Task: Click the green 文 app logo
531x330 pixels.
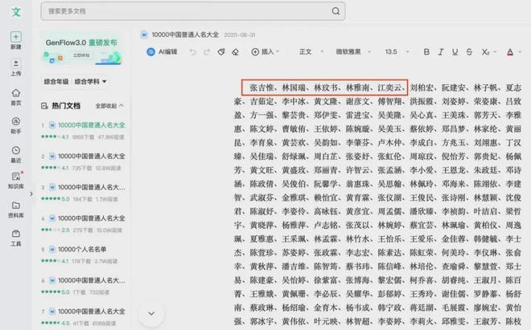Action: 16,12
